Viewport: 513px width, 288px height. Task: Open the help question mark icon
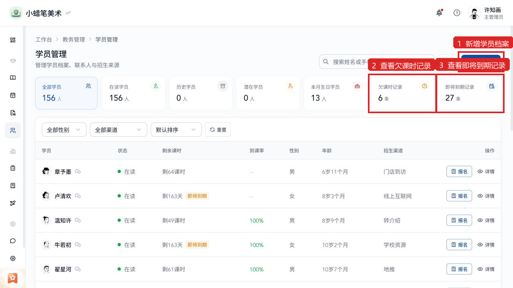tap(457, 13)
